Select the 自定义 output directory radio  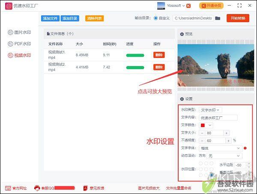click(156, 18)
